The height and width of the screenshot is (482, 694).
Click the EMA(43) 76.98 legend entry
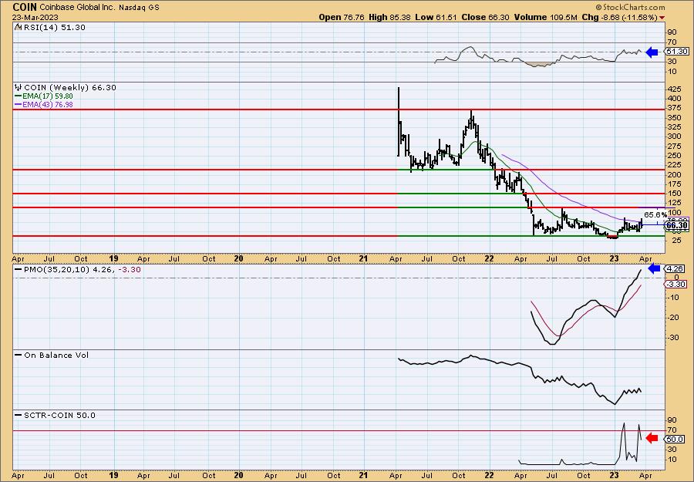[x=49, y=105]
